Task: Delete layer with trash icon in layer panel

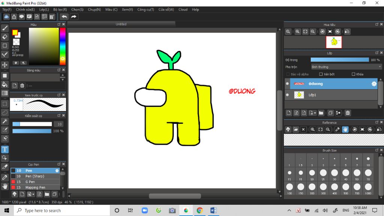Action: click(348, 113)
